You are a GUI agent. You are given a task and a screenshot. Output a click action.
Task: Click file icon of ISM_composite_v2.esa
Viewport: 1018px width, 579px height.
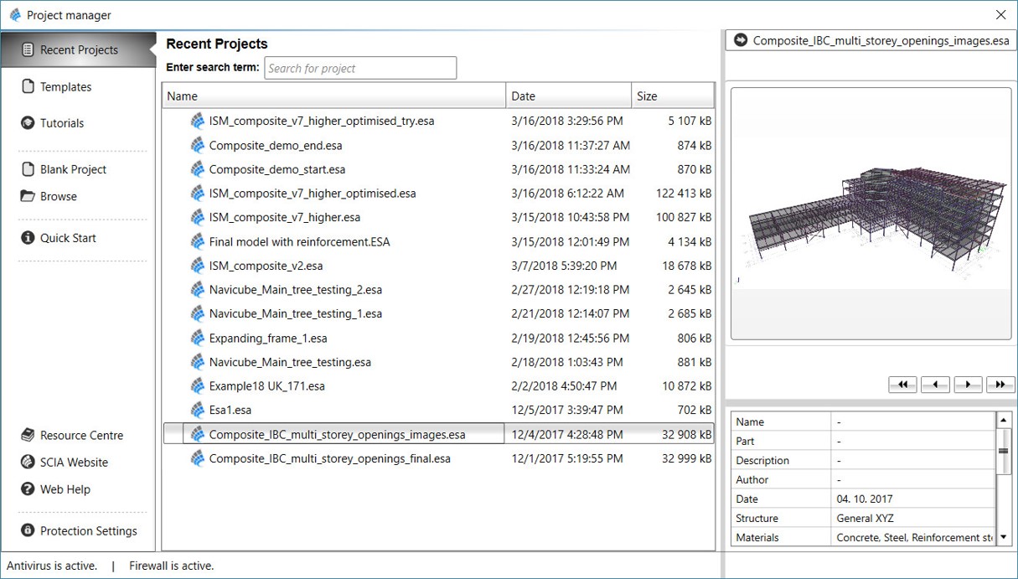pos(198,266)
